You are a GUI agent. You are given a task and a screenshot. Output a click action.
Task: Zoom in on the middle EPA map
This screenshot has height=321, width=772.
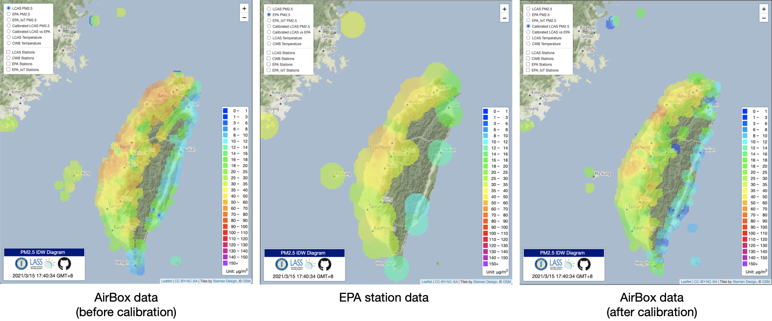504,9
